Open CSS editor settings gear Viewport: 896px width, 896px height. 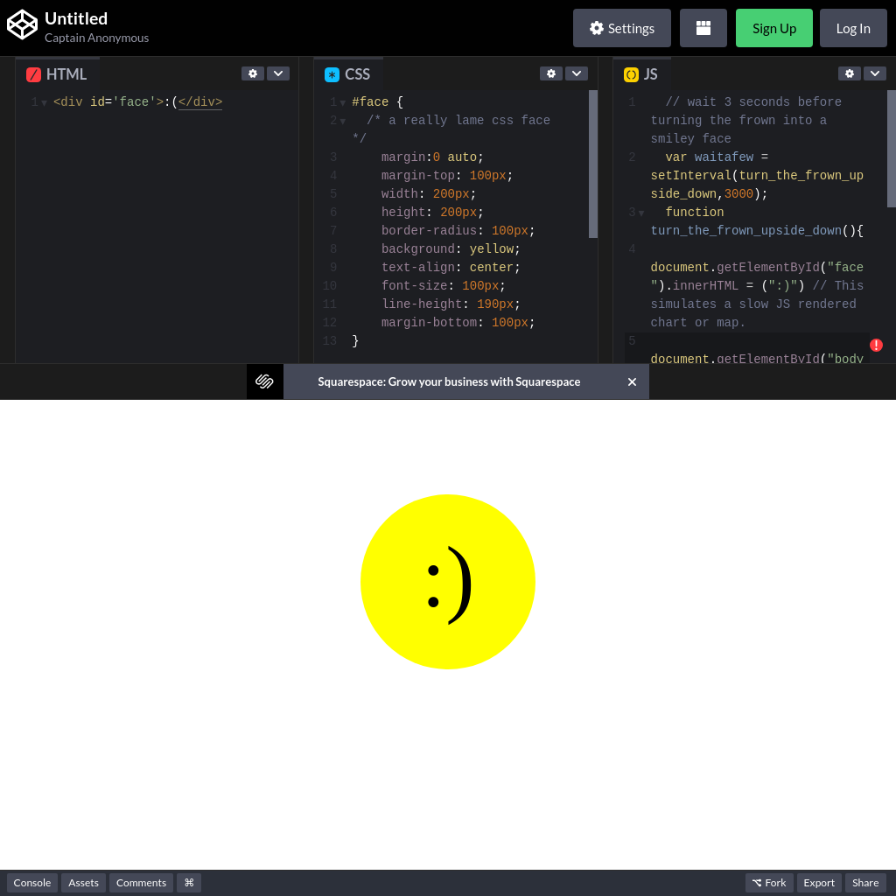click(551, 73)
